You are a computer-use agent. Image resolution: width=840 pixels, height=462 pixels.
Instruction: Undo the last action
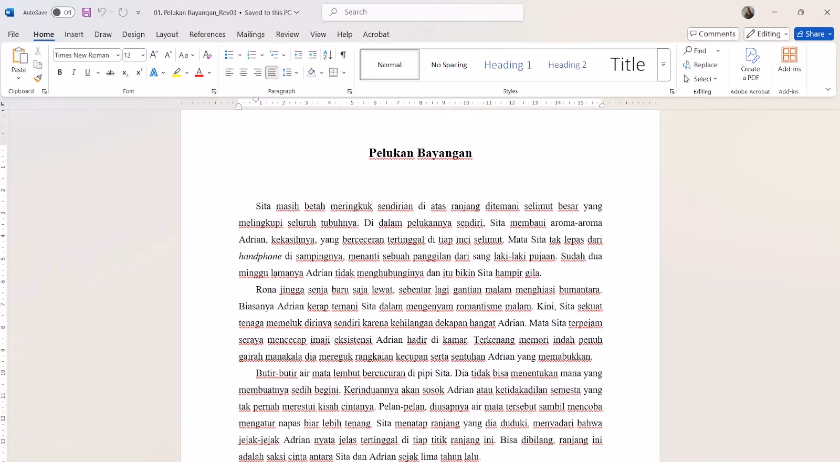(102, 12)
